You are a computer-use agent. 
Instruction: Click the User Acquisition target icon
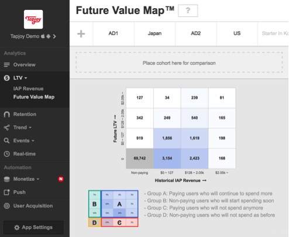(7, 206)
